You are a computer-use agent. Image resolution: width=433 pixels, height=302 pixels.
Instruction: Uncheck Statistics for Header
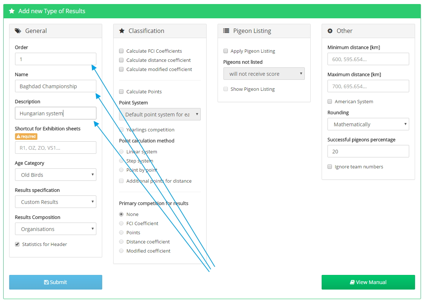[x=17, y=244]
